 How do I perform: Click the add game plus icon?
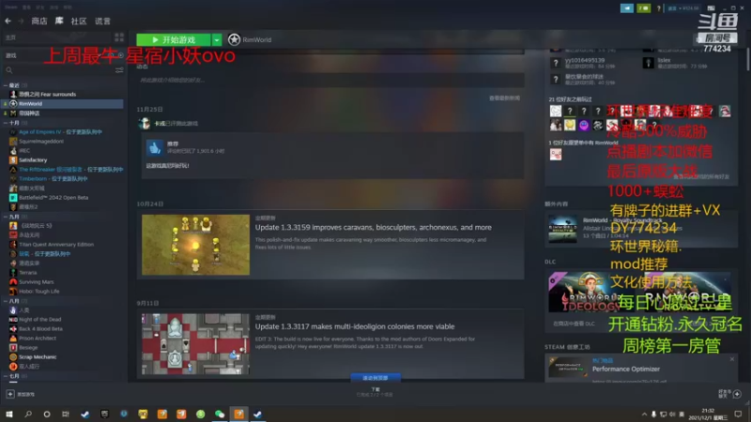[x=10, y=394]
